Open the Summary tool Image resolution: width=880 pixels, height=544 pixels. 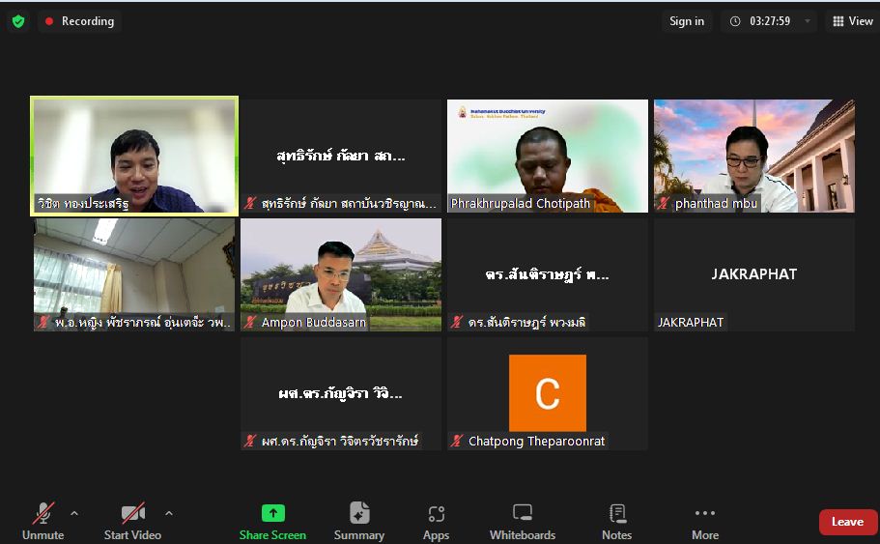click(359, 521)
